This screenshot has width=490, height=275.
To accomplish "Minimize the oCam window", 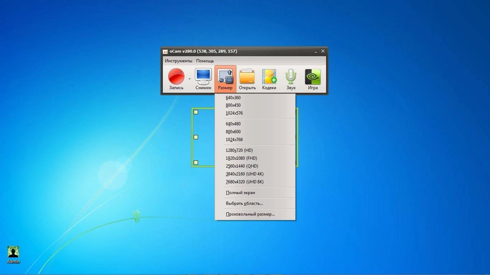I will 315,52.
